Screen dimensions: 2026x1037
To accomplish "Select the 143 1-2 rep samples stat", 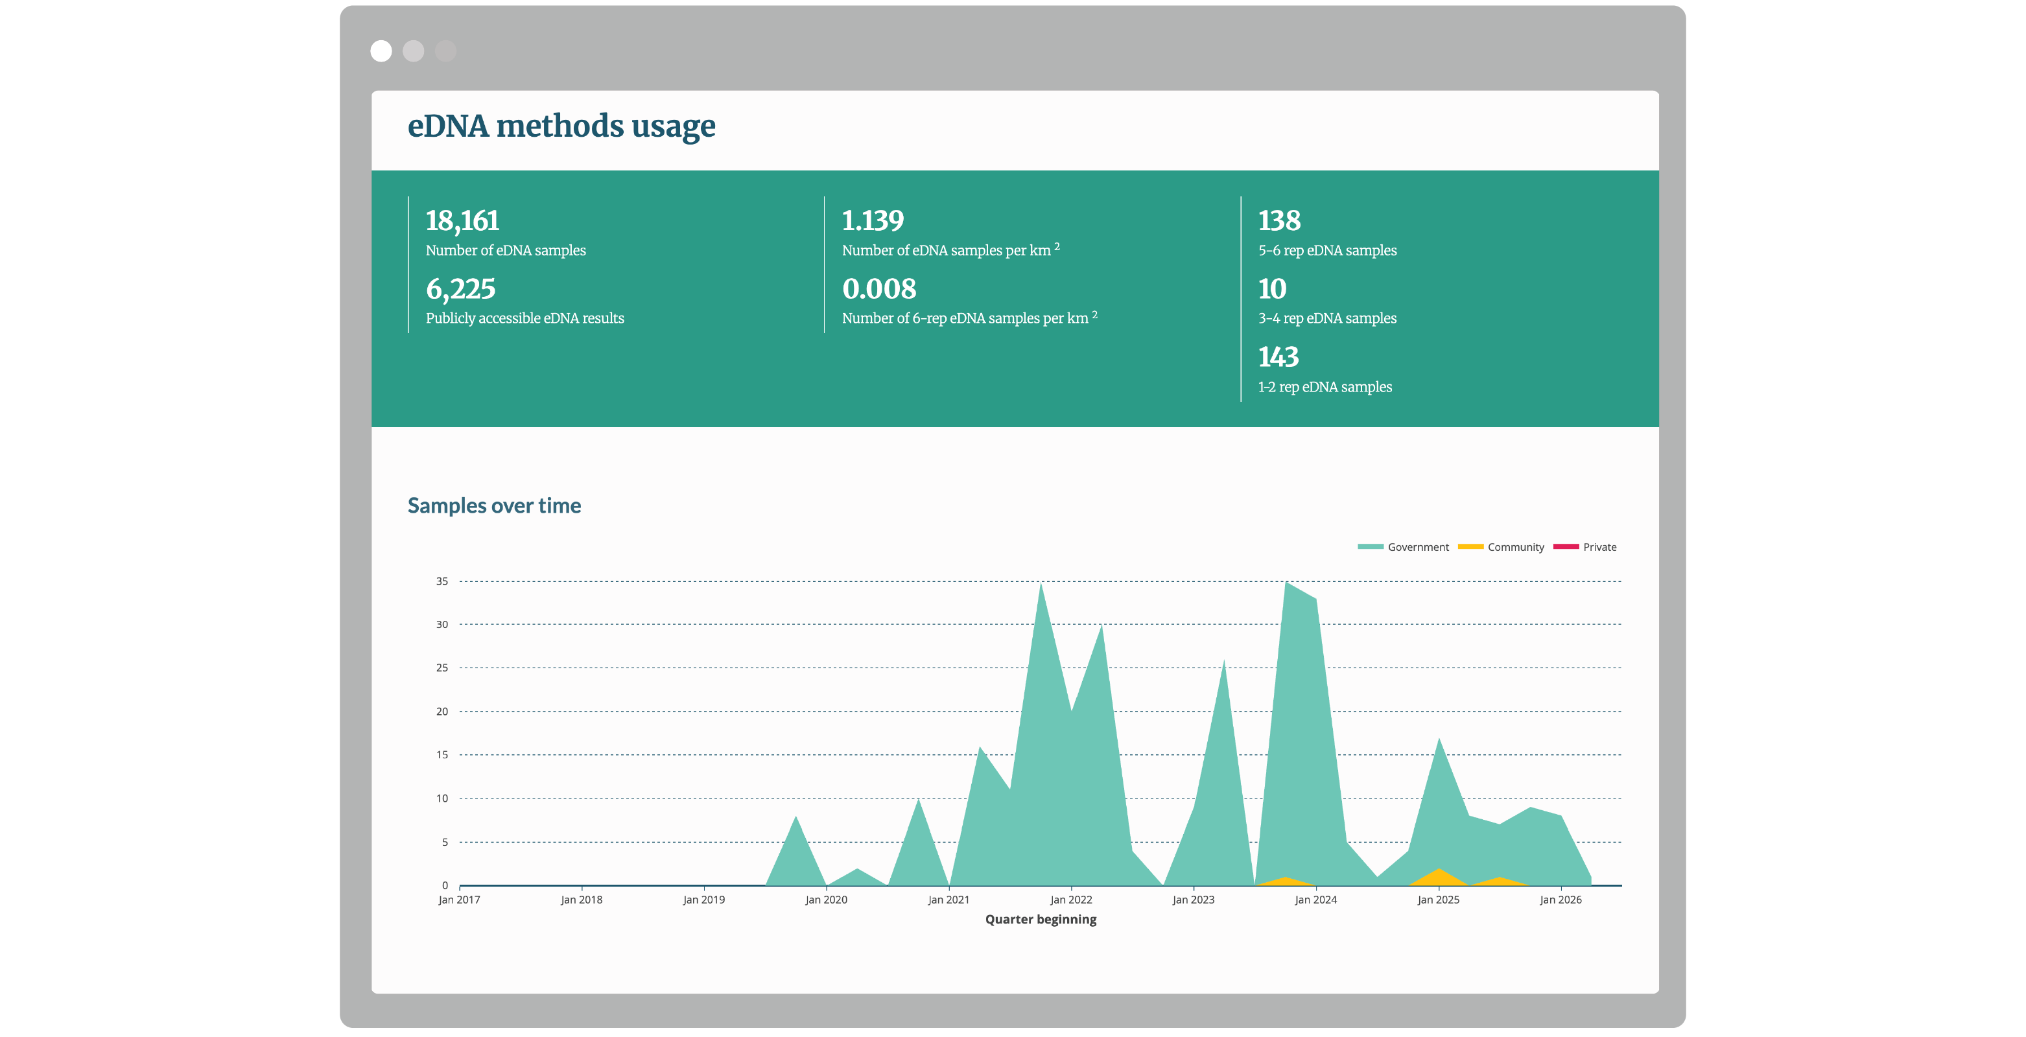I will click(x=1279, y=357).
